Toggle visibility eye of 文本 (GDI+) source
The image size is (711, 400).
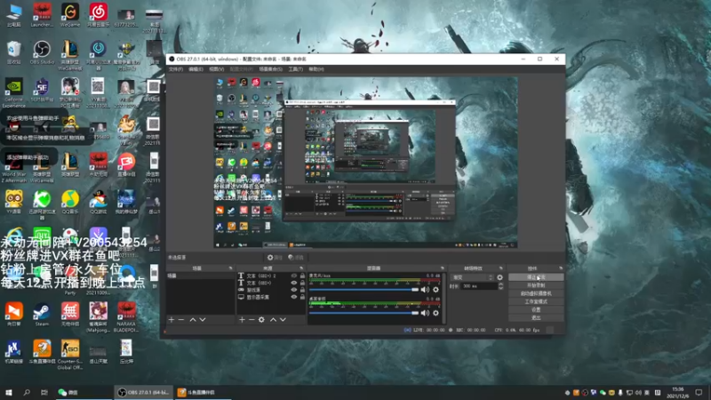[294, 283]
